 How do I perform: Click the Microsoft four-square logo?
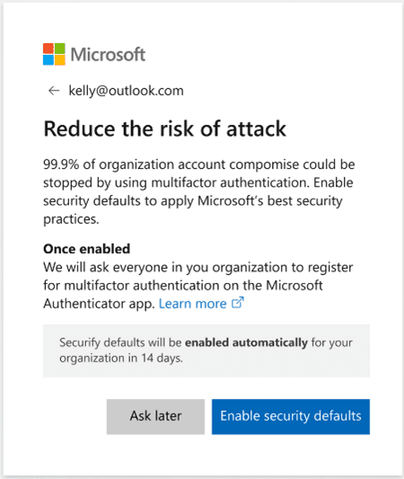coord(54,54)
